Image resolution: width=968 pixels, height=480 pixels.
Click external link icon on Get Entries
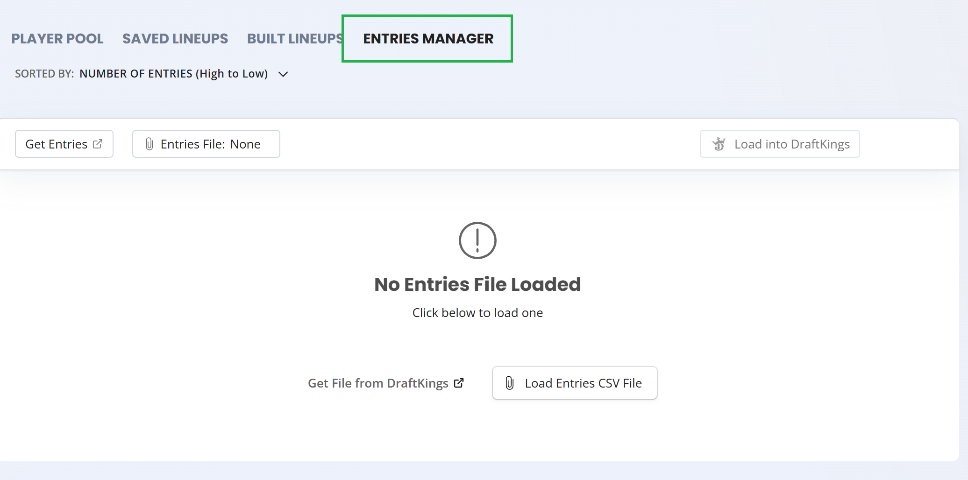coord(98,144)
